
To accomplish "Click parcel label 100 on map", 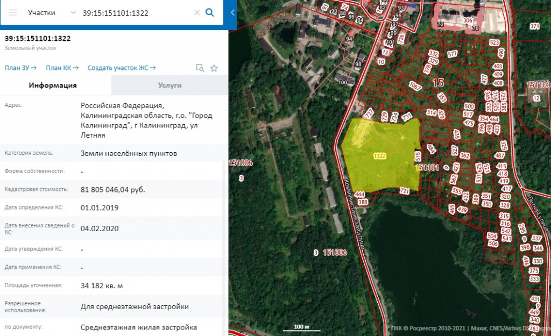I will [x=343, y=82].
